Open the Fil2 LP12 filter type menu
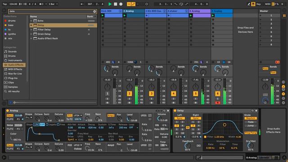Image resolution: width=288 pixels, height=162 pixels. point(77,145)
